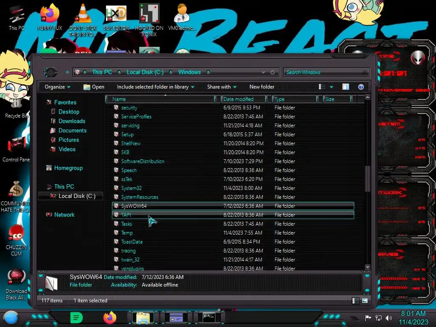
Task: Open the Organize dropdown menu
Action: pyautogui.click(x=57, y=87)
